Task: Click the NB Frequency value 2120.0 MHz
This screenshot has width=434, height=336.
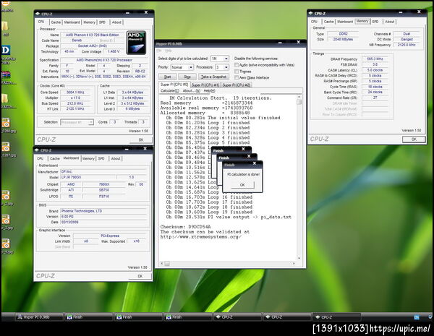Action: [407, 45]
